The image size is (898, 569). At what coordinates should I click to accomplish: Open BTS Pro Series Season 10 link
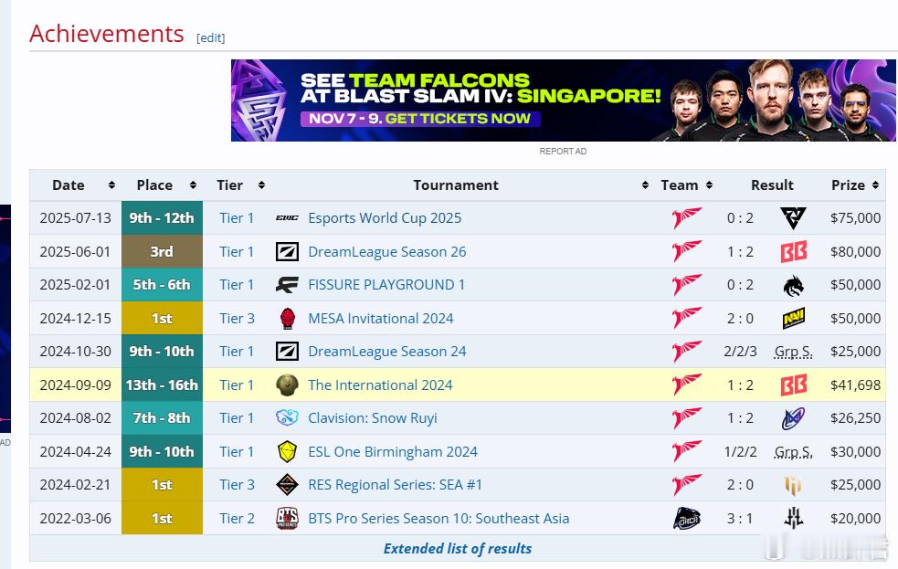[438, 518]
